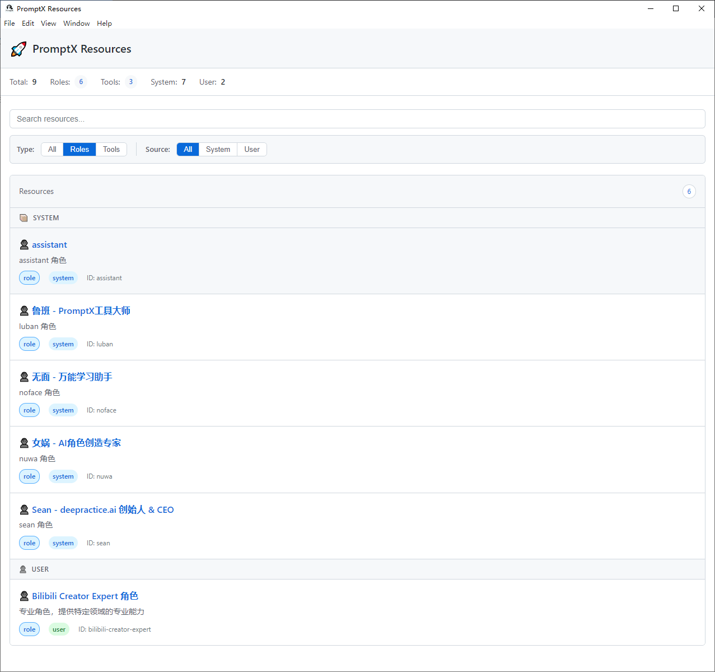Click the System: 7 statistic
Image resolution: width=715 pixels, height=672 pixels.
[x=168, y=82]
